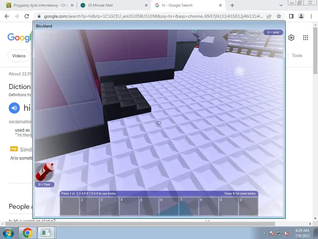This screenshot has height=239, width=318.
Task: Close the hi - Google Search tab
Action: pos(220,6)
